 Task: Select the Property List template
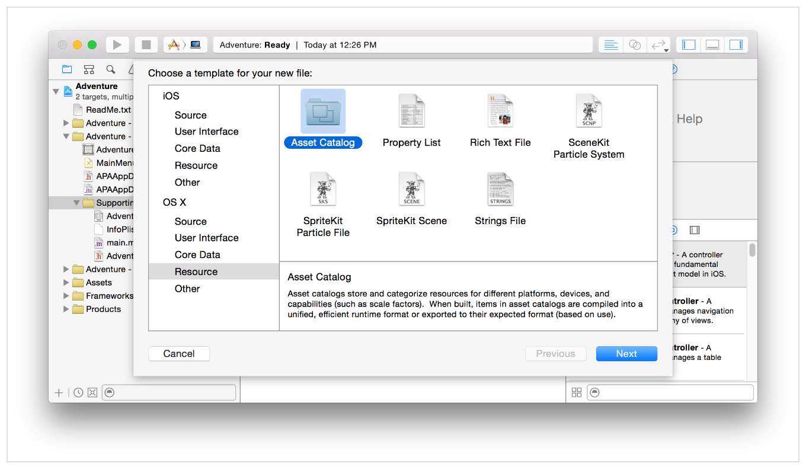click(411, 119)
